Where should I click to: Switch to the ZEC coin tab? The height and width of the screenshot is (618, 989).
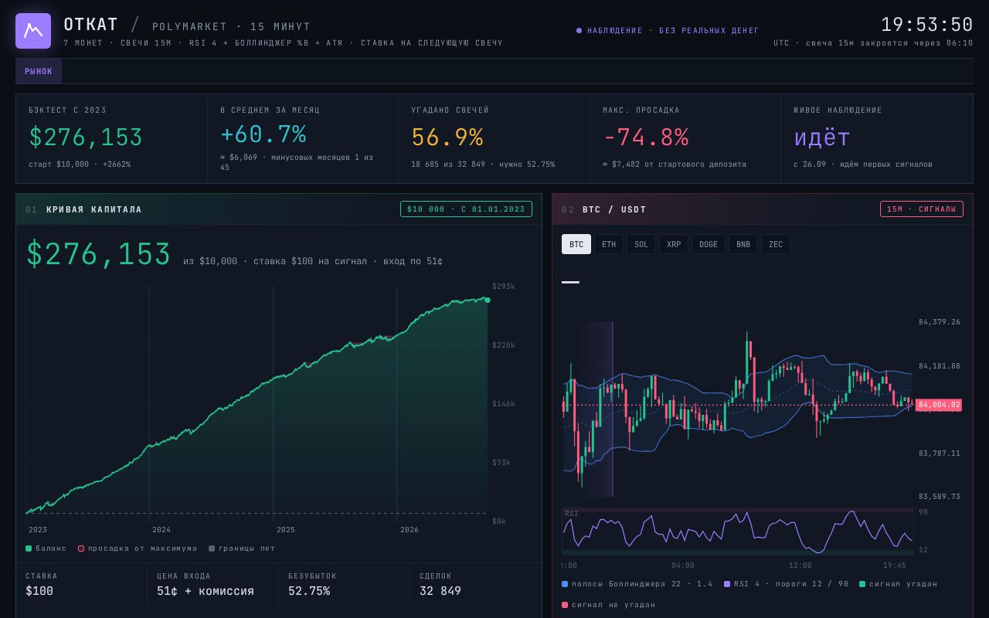[x=776, y=244]
